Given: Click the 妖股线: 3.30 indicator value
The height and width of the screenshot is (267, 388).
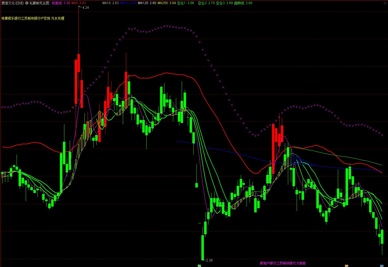Looking at the screenshot, I should [x=61, y=3].
